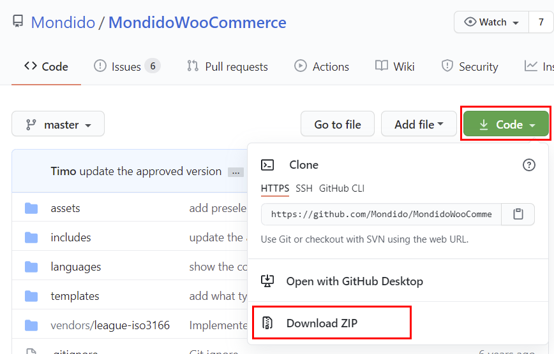This screenshot has height=354, width=554.
Task: Click the Issues count badge 6
Action: (153, 66)
